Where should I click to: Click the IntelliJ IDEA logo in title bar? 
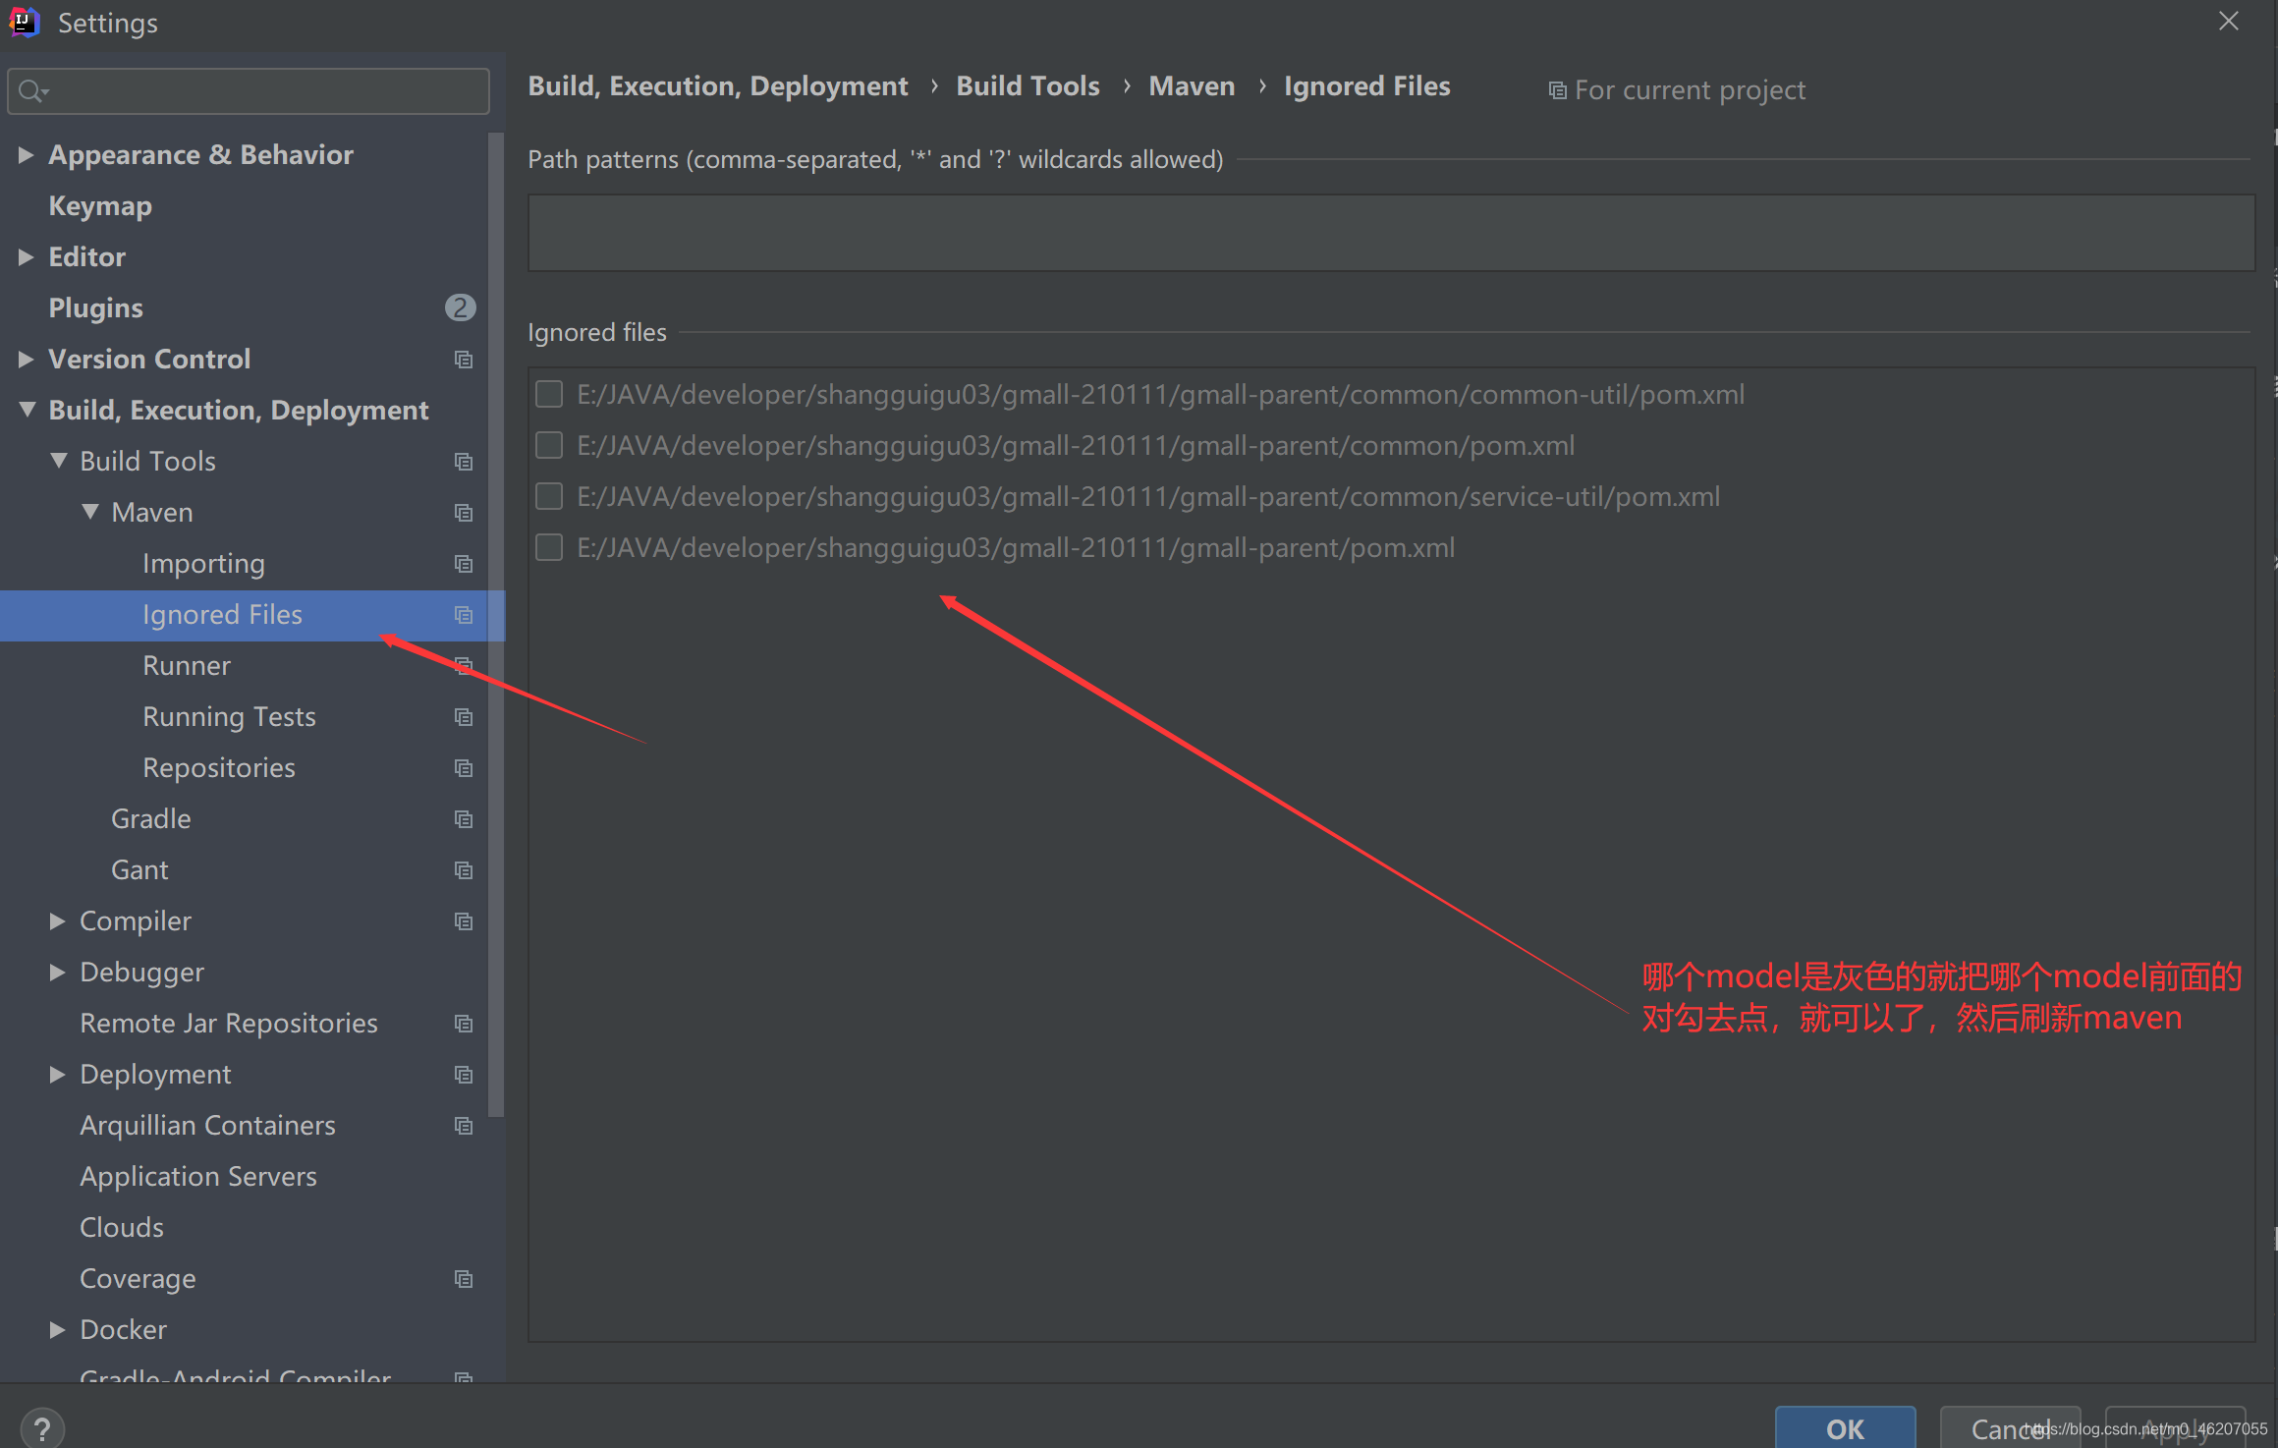[x=24, y=22]
